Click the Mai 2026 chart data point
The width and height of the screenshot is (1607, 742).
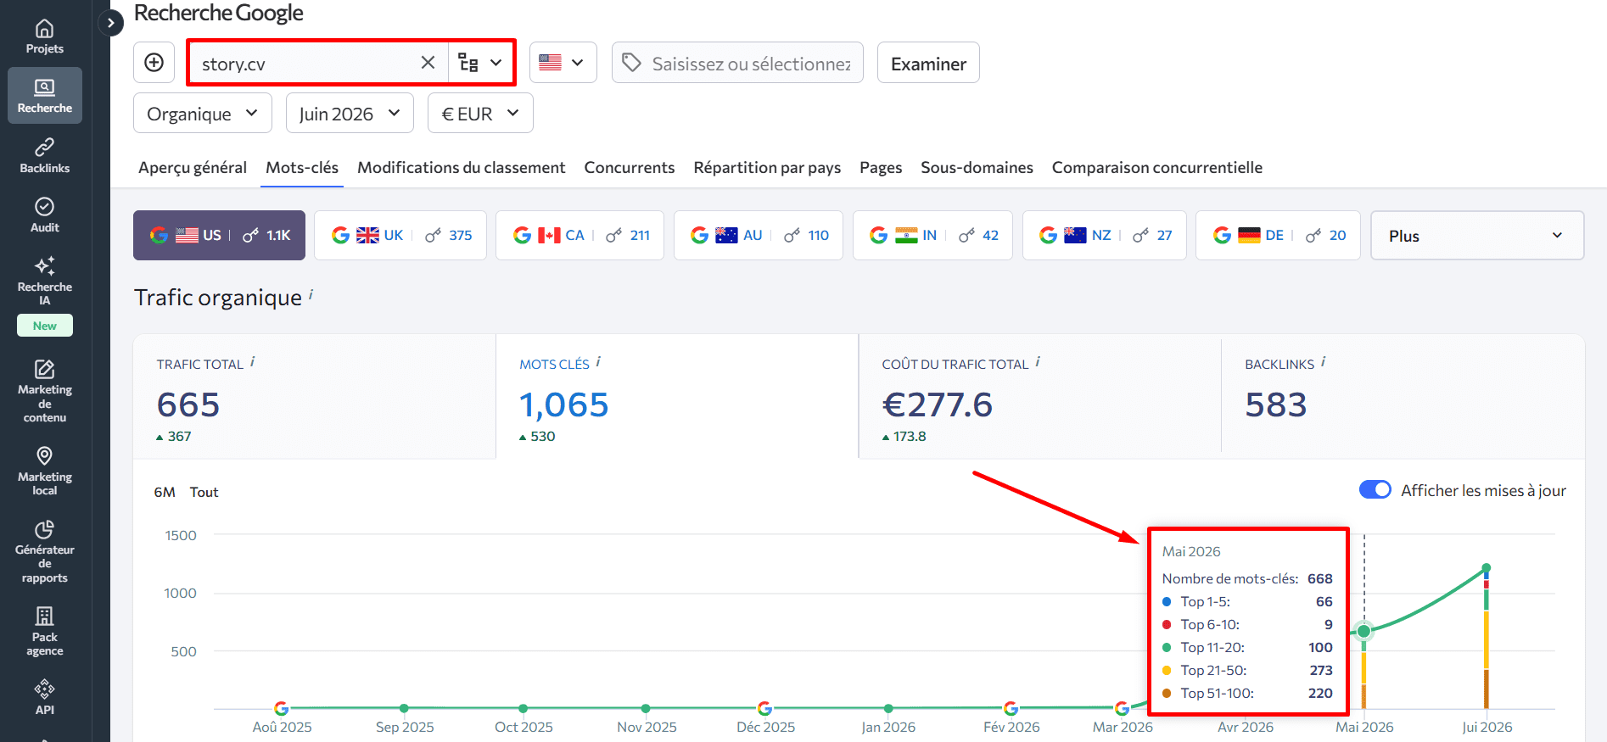coord(1363,631)
